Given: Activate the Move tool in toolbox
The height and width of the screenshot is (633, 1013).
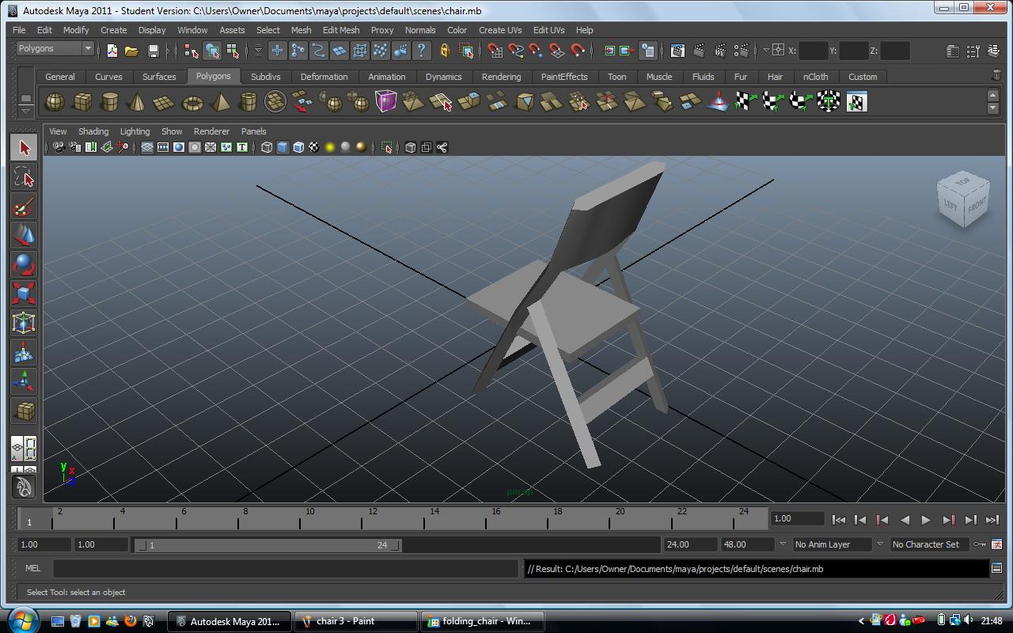Looking at the screenshot, I should (24, 236).
